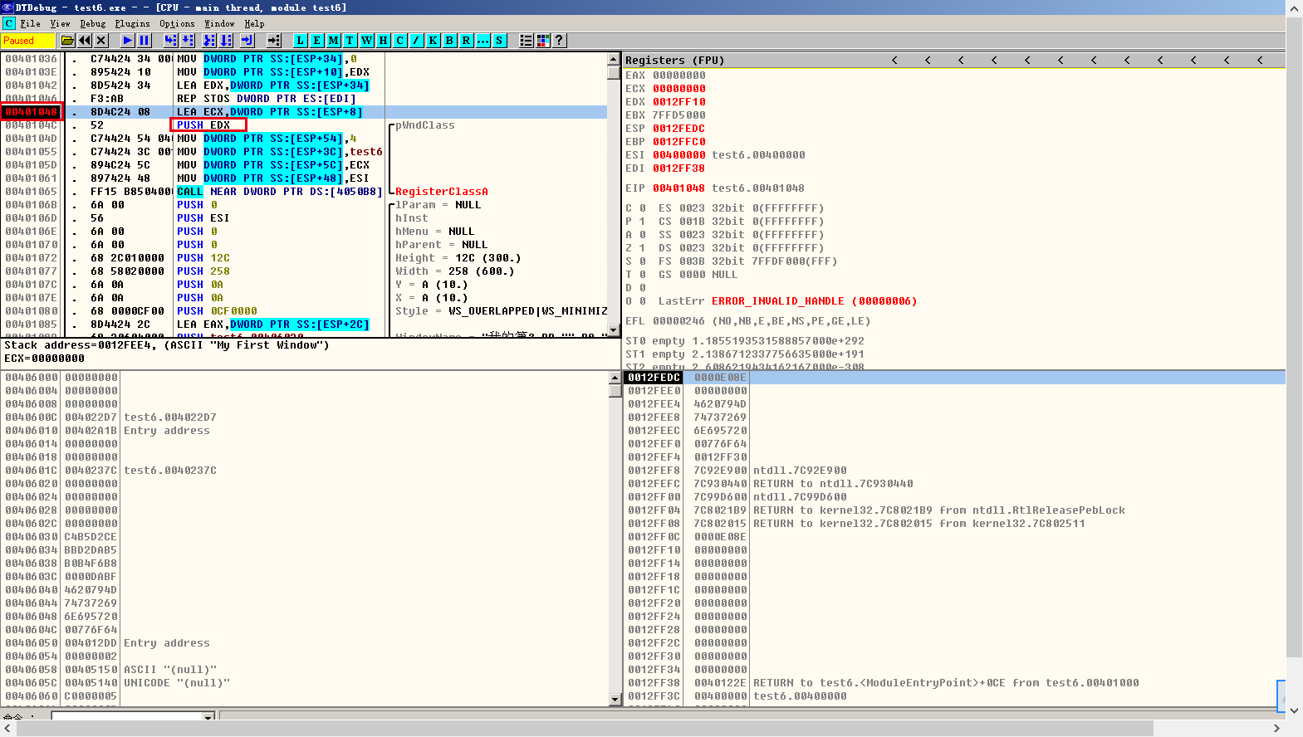
Task: Show Run trace with the ellipsis button
Action: (483, 40)
